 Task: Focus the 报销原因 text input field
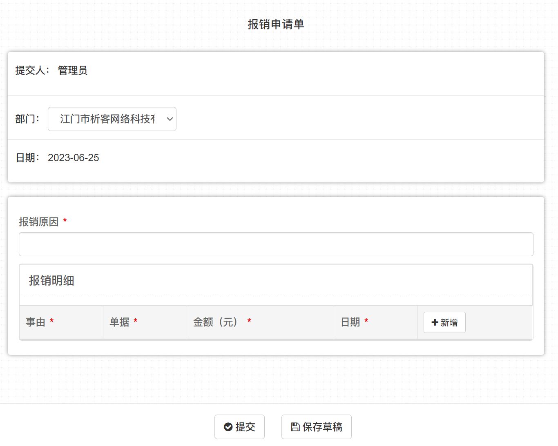coord(276,244)
